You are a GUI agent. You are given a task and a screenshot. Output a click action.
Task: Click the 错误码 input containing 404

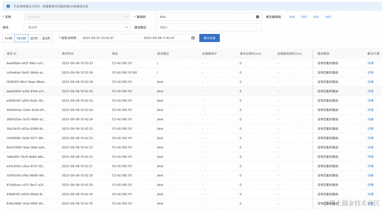[x=209, y=17]
